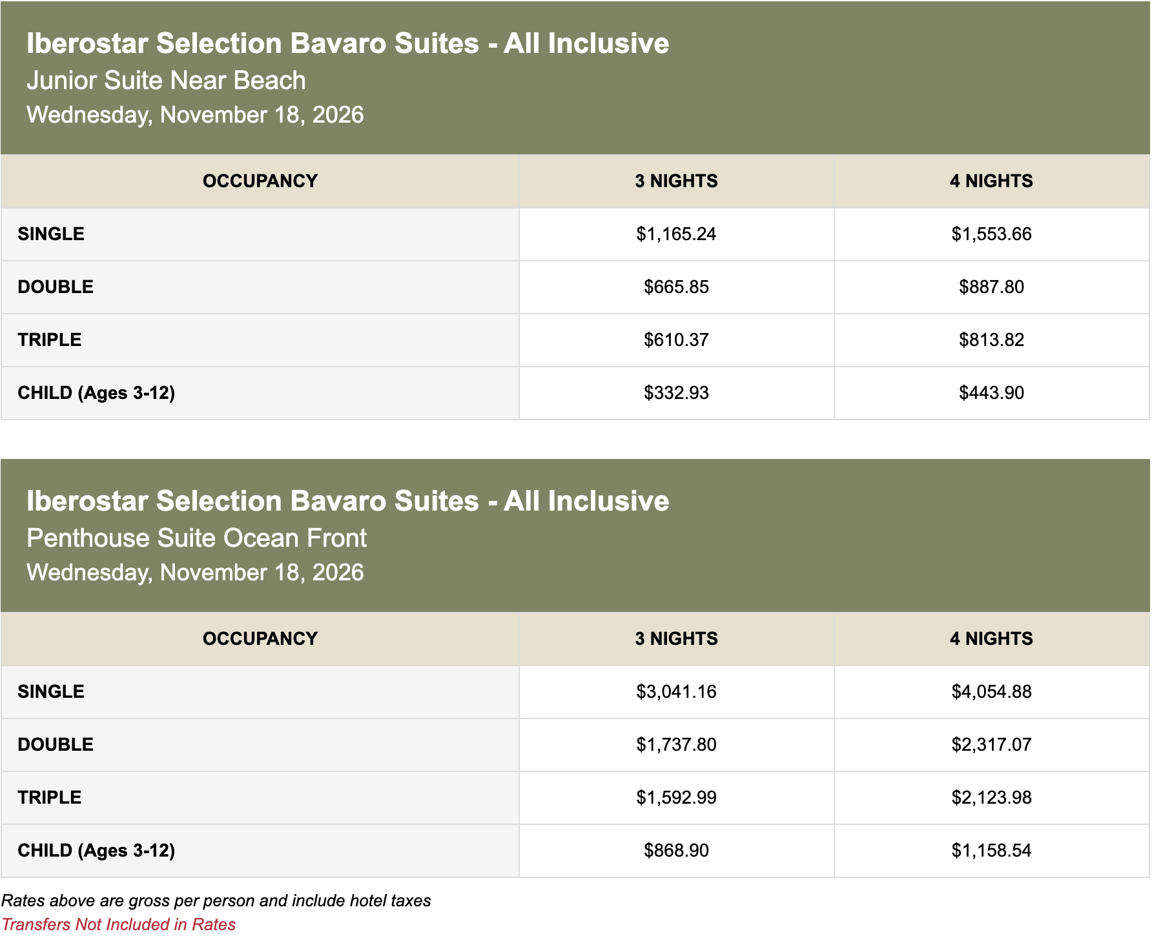Screen dimensions: 1152x936
Task: Select the $1,165.24 single 3-night rate
Action: click(676, 234)
